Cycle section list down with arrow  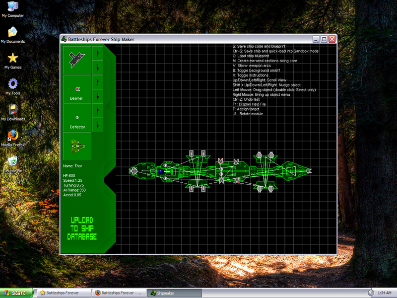[98, 68]
